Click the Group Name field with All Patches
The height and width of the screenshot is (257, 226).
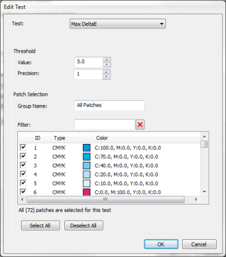110,106
